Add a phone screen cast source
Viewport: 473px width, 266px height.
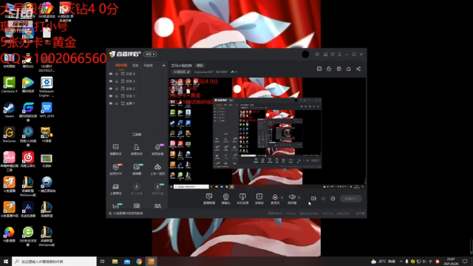[242, 199]
